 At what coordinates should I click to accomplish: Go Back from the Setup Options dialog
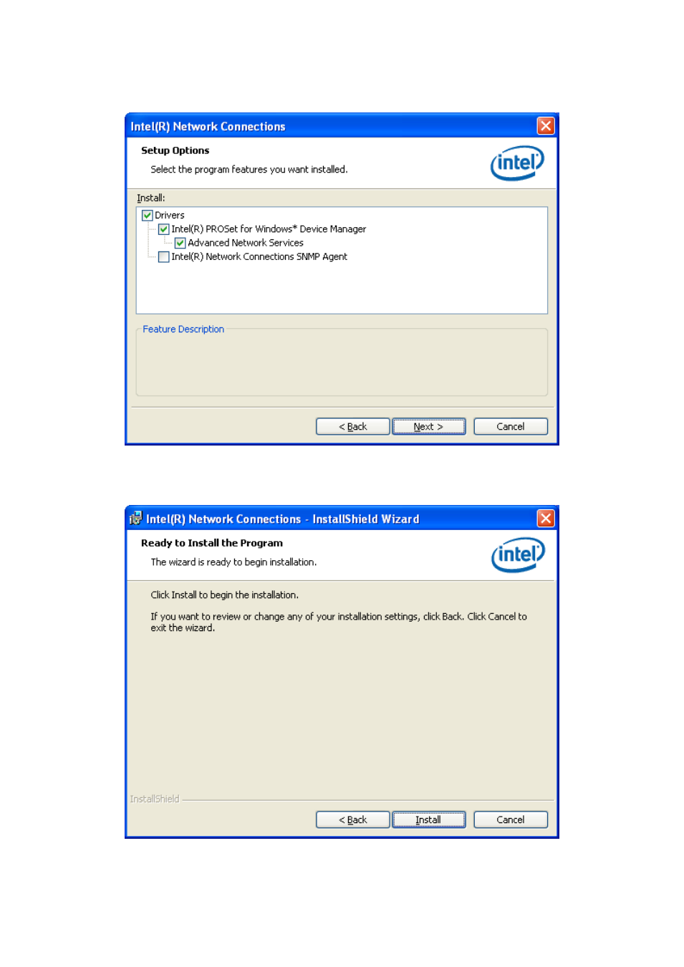(353, 427)
